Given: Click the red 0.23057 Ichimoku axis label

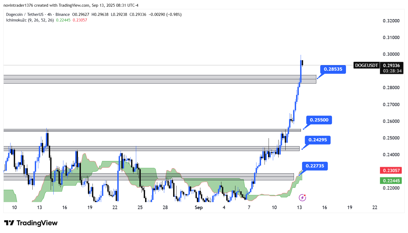Looking at the screenshot, I should coord(391,170).
